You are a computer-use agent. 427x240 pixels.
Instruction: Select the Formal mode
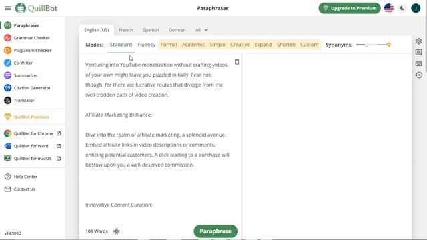point(169,45)
